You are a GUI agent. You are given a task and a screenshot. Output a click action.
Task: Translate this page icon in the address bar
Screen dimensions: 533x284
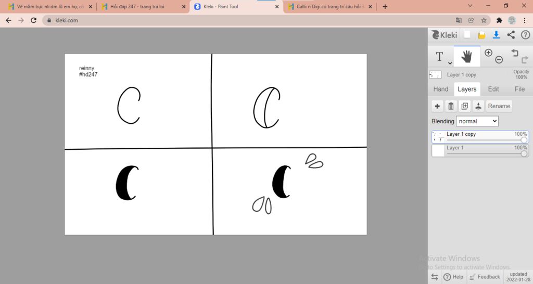[x=459, y=20]
